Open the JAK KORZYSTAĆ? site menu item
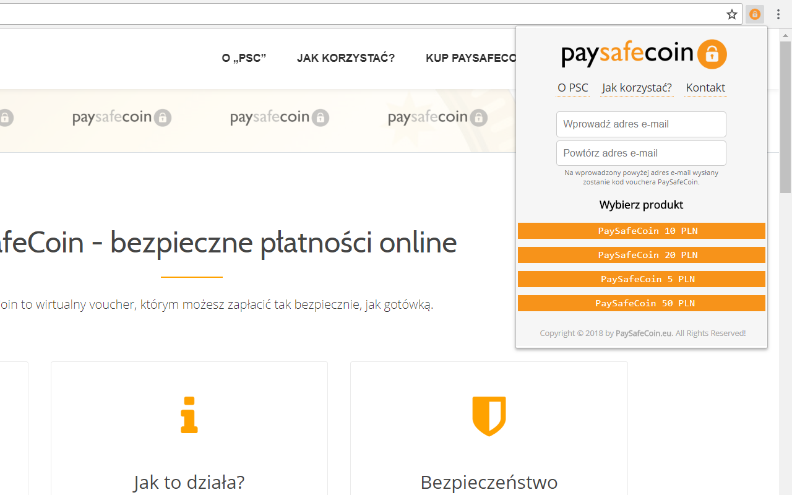792x495 pixels. point(346,58)
